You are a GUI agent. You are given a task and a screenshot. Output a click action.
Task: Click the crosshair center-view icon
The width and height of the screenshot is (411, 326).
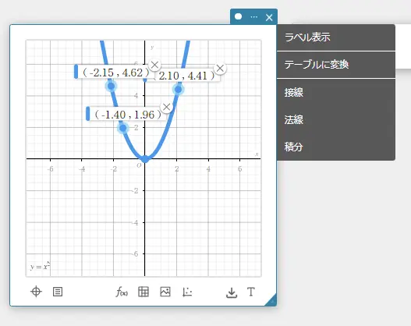(x=36, y=292)
